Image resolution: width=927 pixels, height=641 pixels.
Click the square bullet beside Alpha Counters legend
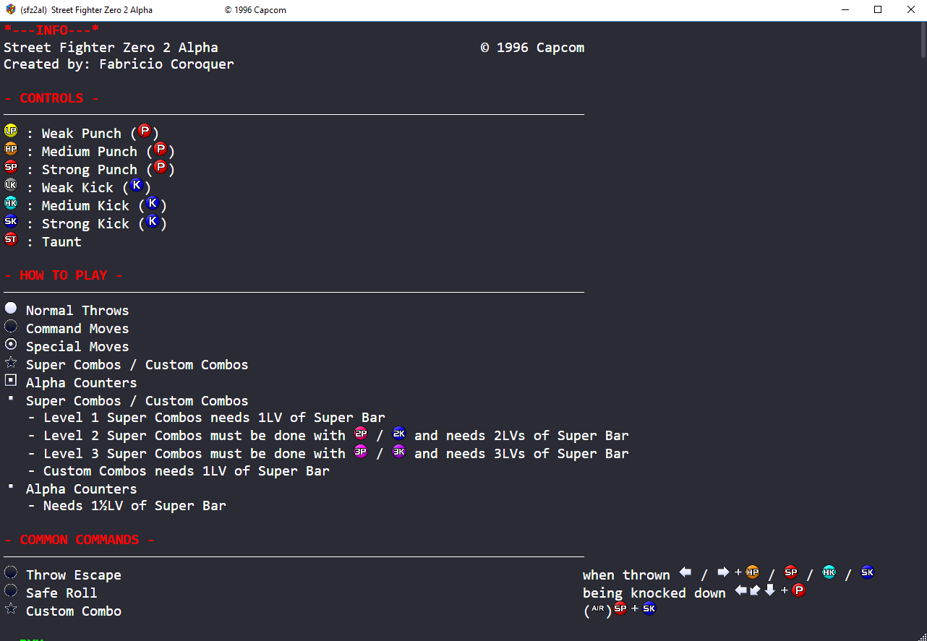[11, 381]
